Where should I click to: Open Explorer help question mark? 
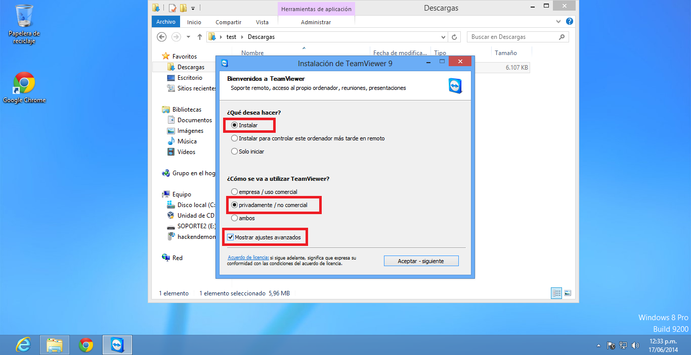pos(569,22)
